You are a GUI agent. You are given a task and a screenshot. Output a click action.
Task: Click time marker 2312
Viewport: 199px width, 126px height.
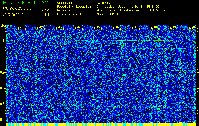pos(40,27)
